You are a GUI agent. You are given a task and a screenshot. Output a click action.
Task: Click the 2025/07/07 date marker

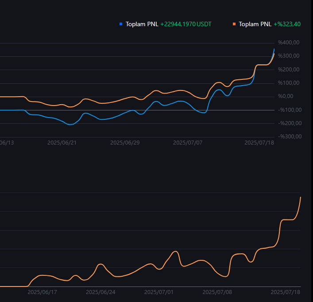click(188, 143)
